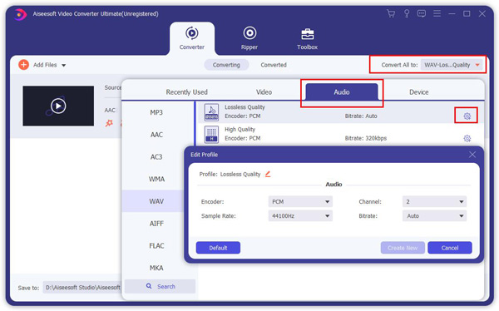Click the Default button
The image size is (499, 311).
tap(218, 248)
